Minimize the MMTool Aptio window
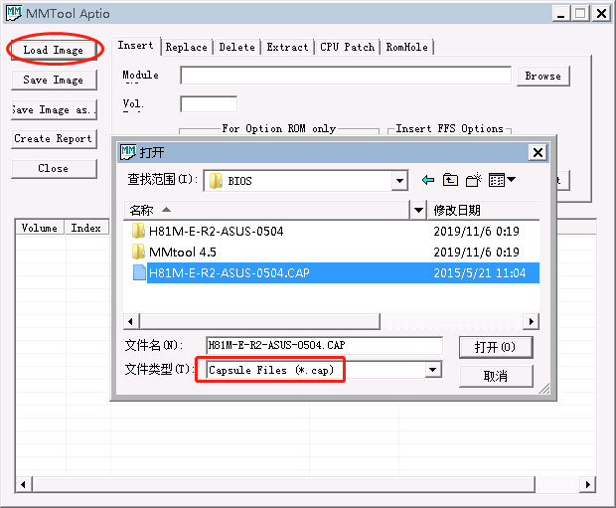 point(561,13)
